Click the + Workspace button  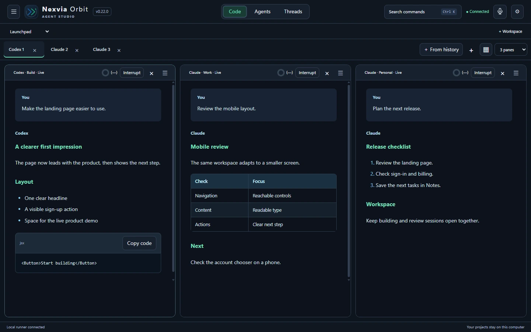(x=510, y=31)
